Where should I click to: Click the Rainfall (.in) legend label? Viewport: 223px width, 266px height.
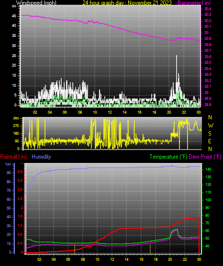point(13,157)
